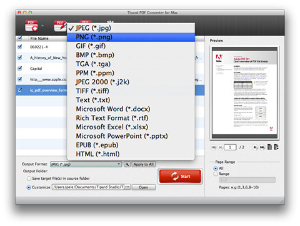This screenshot has height=226, width=300.
Task: Click the File Name column header
Action: 39,39
